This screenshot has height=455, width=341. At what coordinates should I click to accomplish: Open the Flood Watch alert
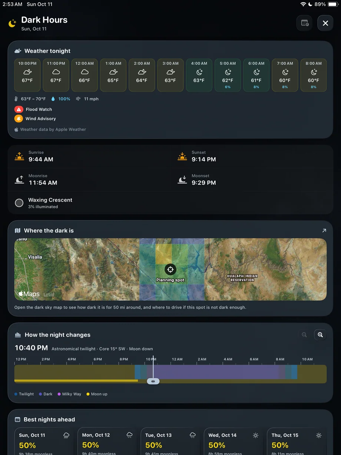pyautogui.click(x=33, y=109)
